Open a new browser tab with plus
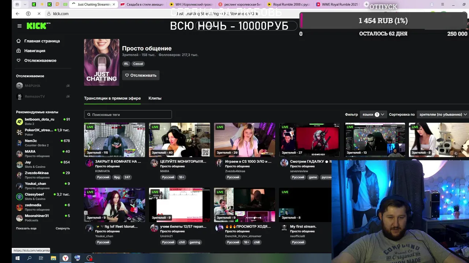This screenshot has height=263, width=469. (366, 4)
